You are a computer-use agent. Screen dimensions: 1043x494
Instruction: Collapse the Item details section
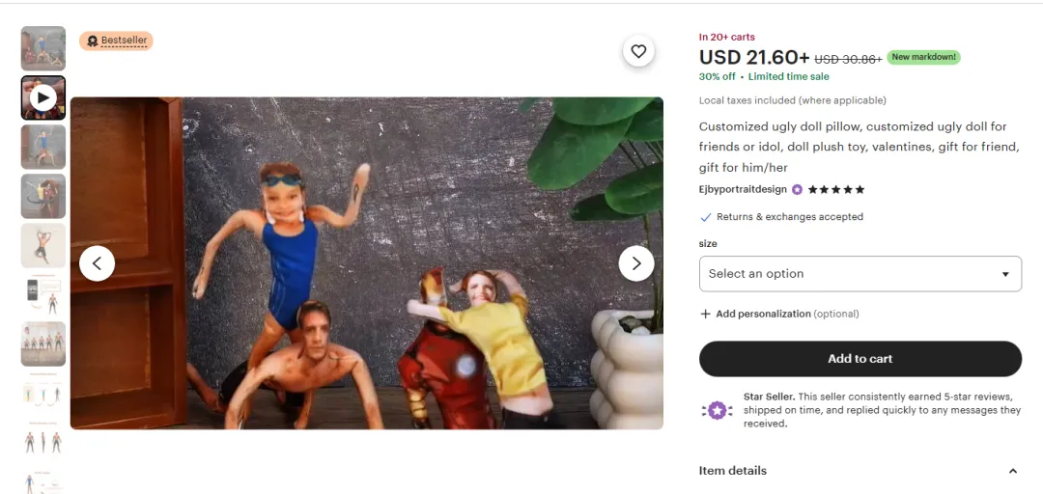pyautogui.click(x=1012, y=471)
